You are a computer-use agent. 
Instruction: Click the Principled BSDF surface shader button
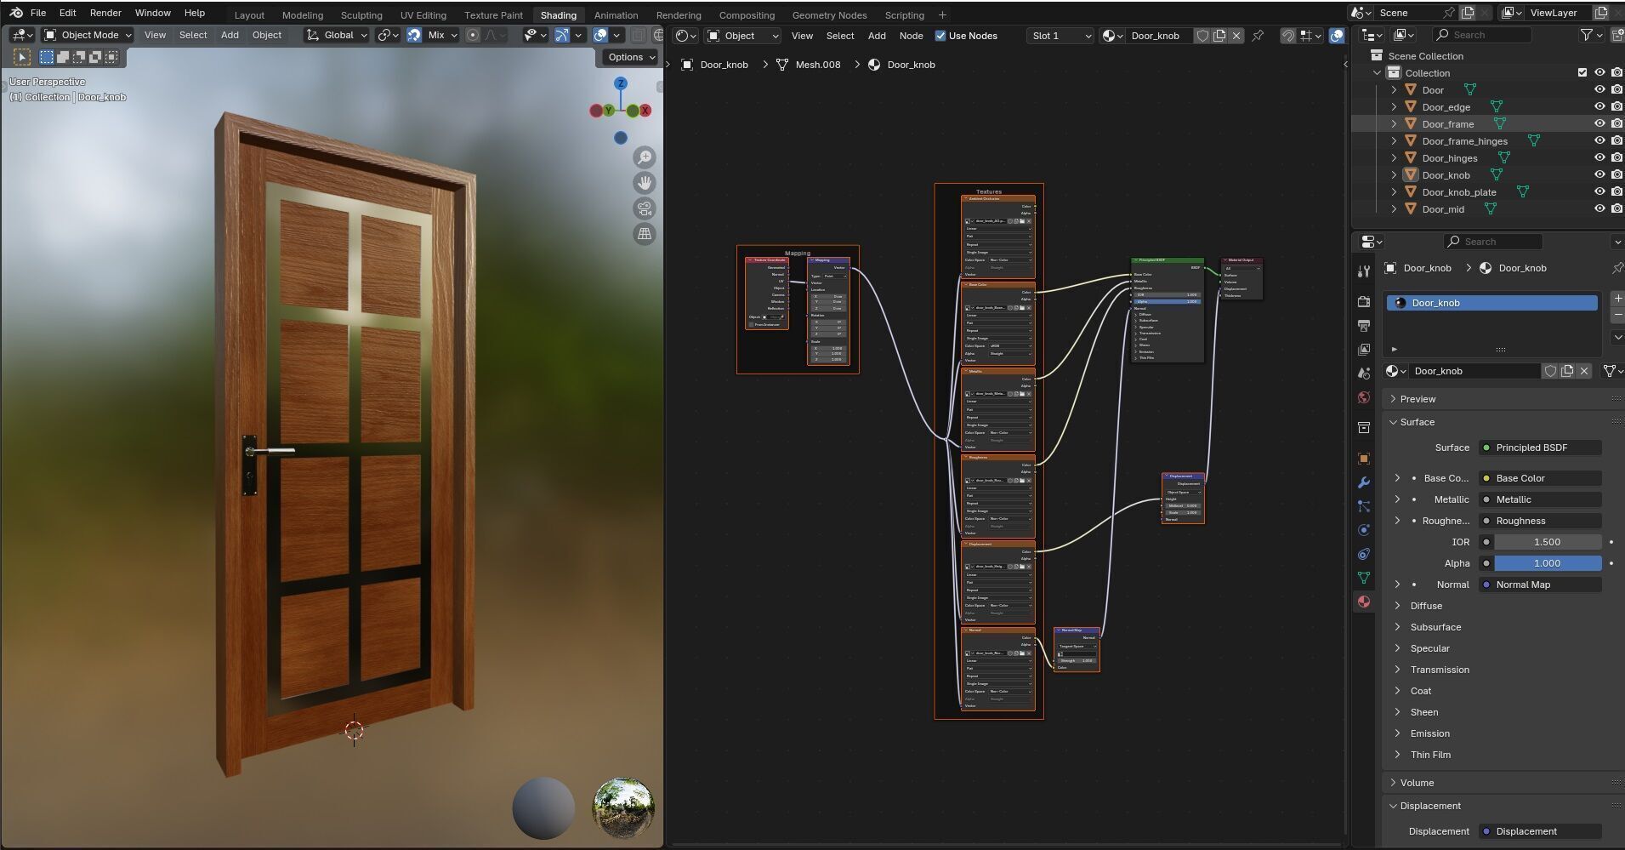click(x=1540, y=448)
